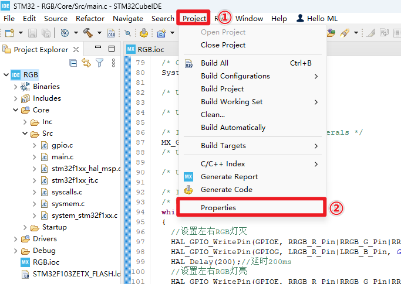The height and width of the screenshot is (284, 401).
Task: Collapse the RGB project node
Action: point(6,75)
